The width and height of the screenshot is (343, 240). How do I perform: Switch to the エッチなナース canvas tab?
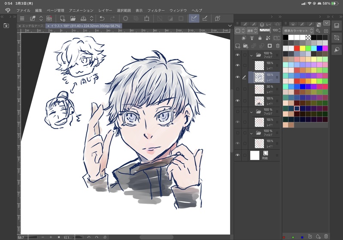[33, 26]
